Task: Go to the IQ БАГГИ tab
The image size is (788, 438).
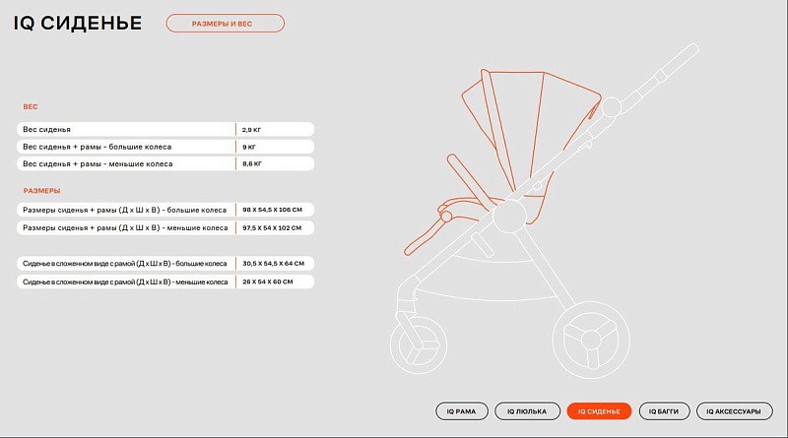Action: (x=664, y=411)
